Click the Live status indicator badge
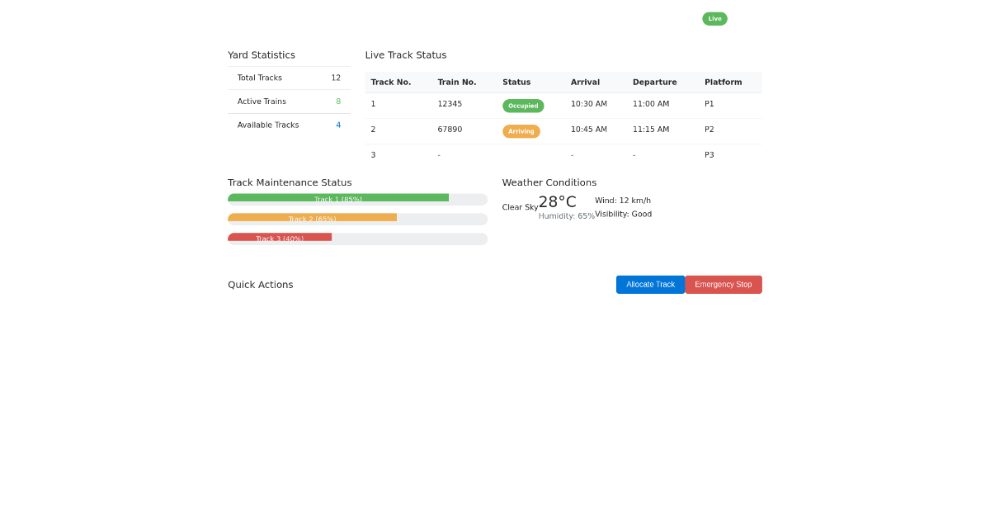The image size is (990, 520). tap(714, 18)
